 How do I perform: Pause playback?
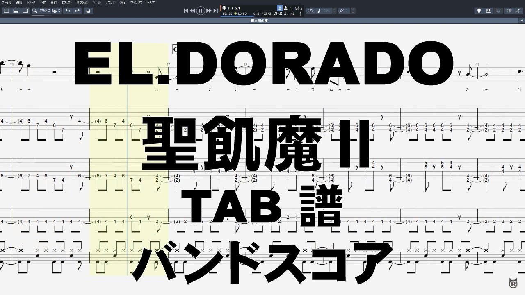[x=201, y=11]
